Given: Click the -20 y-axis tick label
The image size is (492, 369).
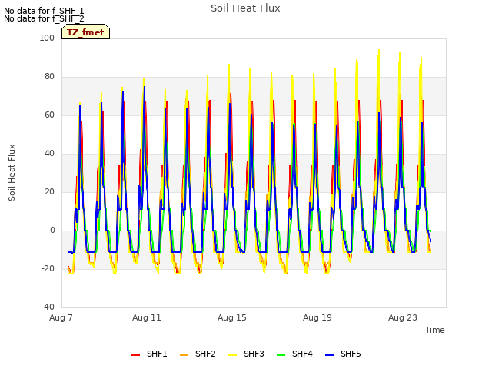Looking at the screenshot, I should pyautogui.click(x=48, y=268).
